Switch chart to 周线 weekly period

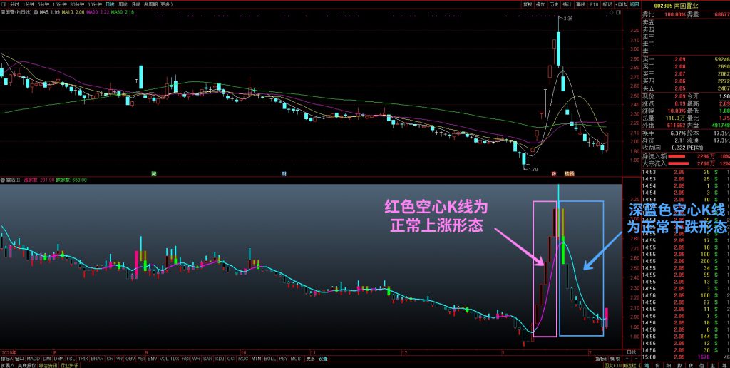[123, 4]
